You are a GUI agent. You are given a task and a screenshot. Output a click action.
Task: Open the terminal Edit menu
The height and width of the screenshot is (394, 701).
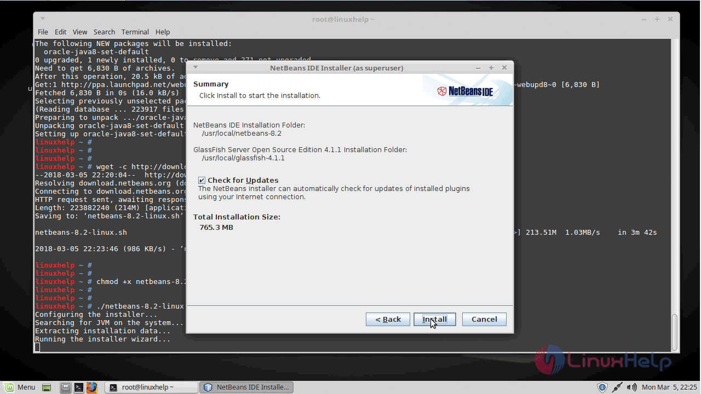click(x=60, y=32)
